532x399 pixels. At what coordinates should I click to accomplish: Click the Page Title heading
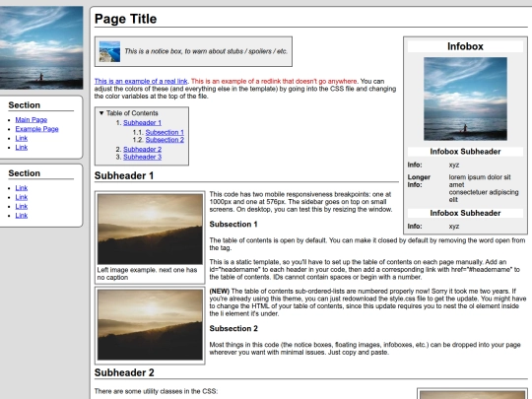pyautogui.click(x=125, y=19)
